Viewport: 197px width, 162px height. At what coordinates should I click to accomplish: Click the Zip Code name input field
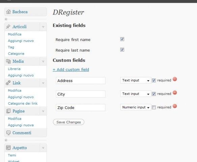pos(81,108)
